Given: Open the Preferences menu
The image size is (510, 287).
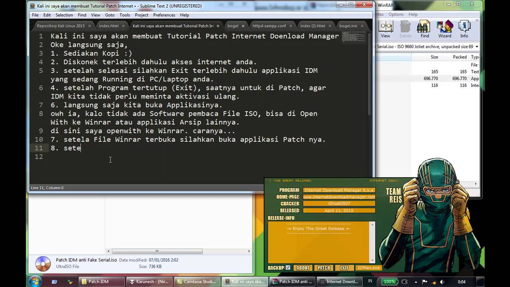Looking at the screenshot, I should 164,15.
